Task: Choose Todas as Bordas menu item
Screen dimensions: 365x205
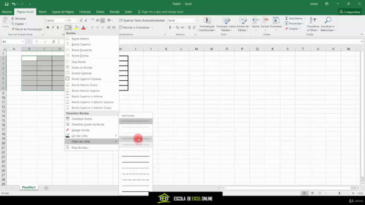Action: point(91,67)
